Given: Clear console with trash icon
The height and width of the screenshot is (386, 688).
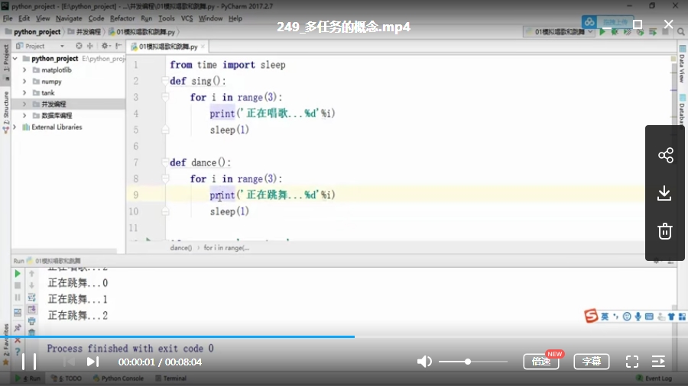Looking at the screenshot, I should (x=31, y=333).
